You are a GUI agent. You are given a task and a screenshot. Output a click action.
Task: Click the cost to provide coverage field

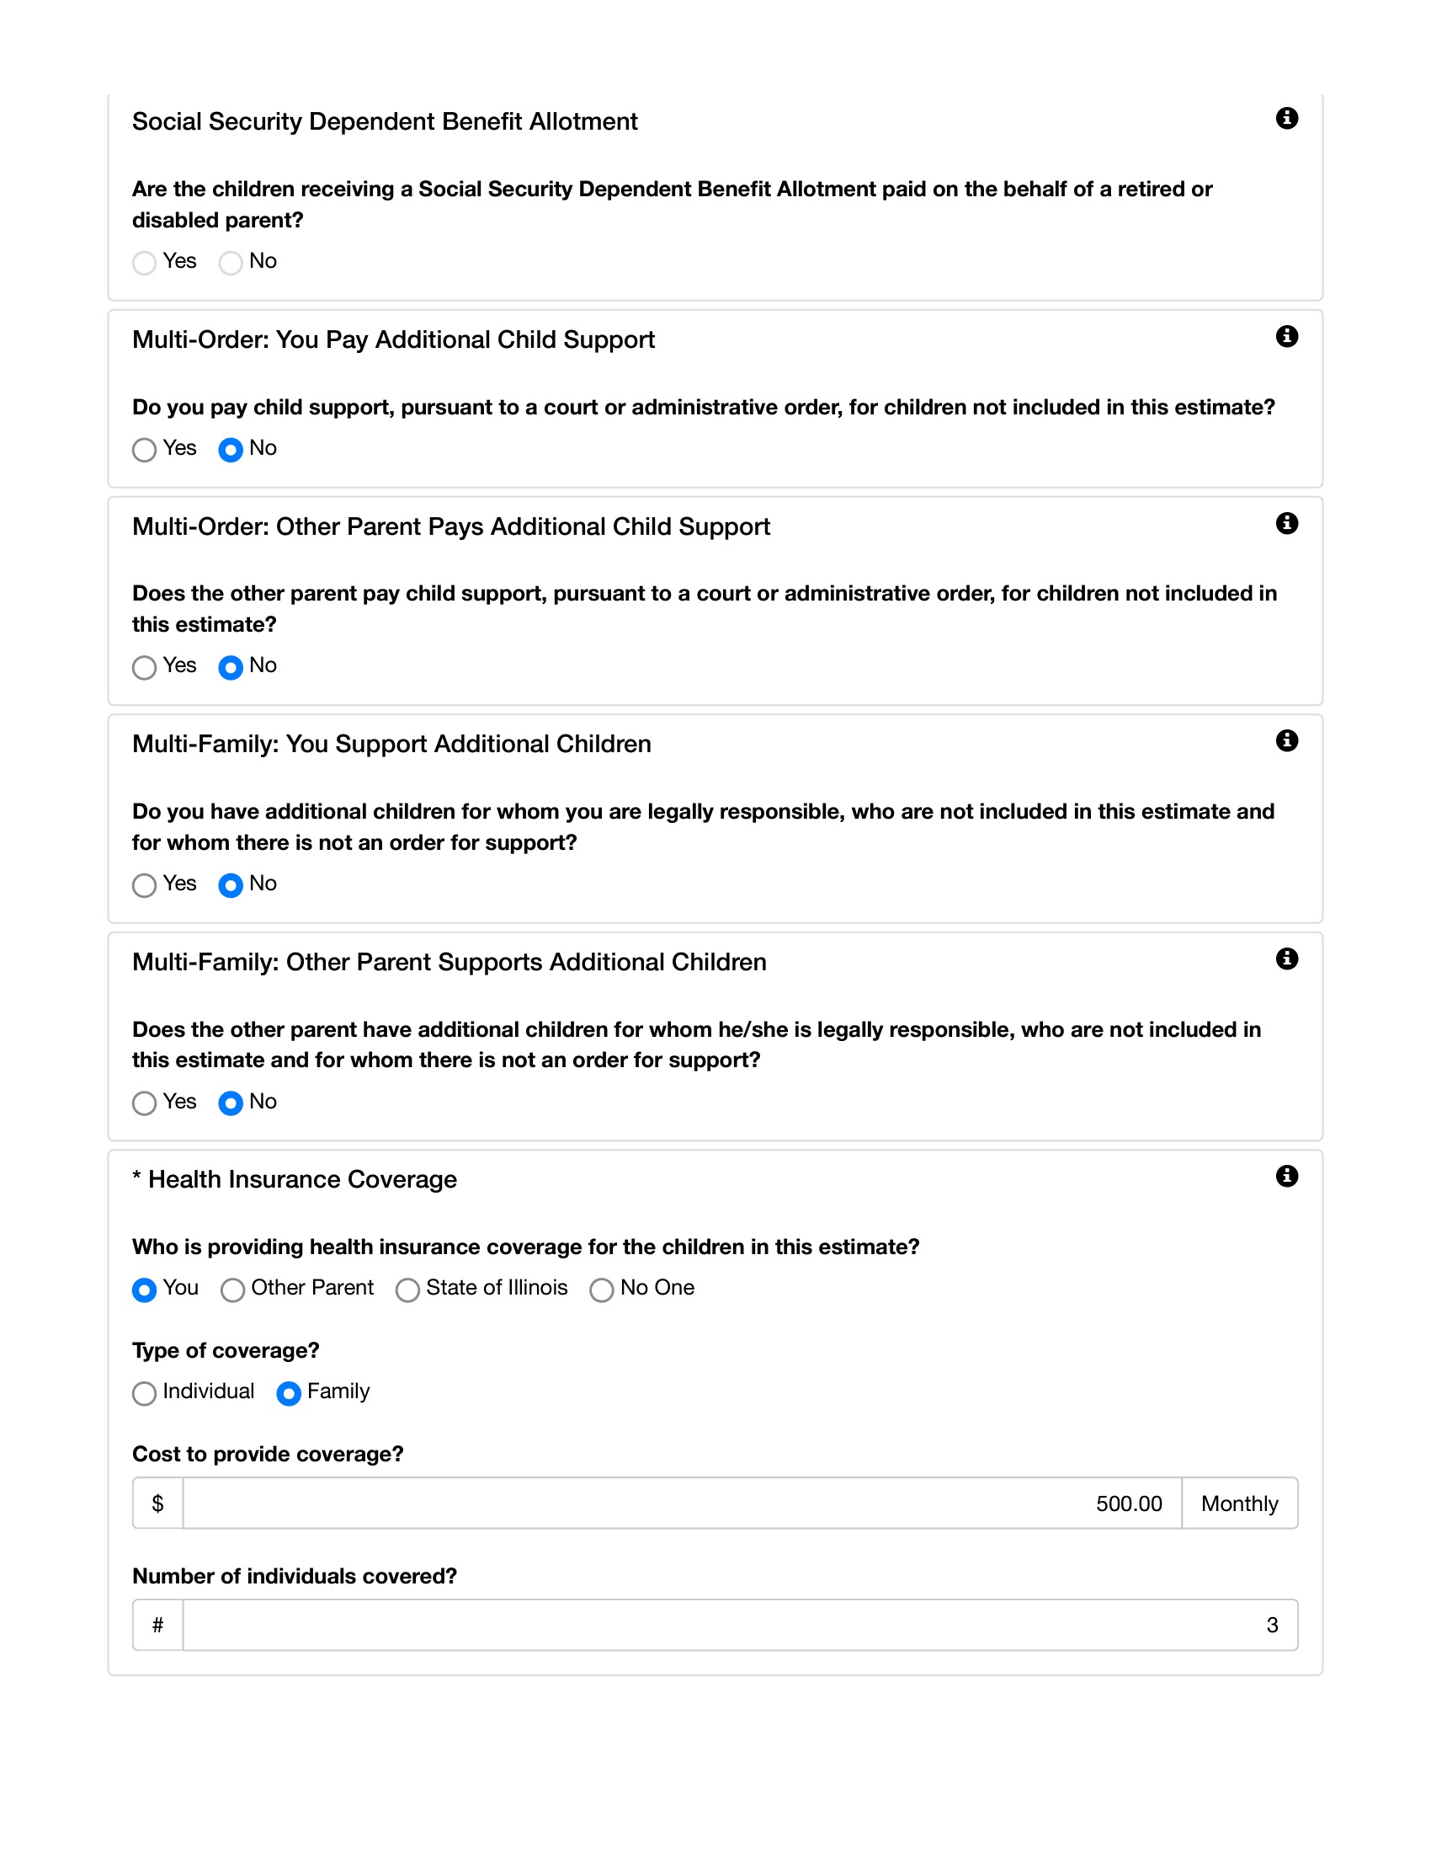[x=682, y=1503]
